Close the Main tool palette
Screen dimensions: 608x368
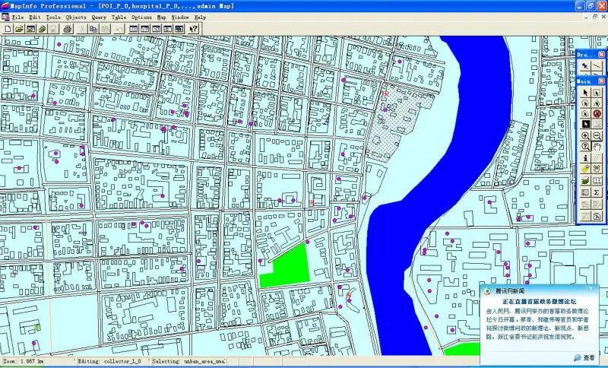(601, 80)
